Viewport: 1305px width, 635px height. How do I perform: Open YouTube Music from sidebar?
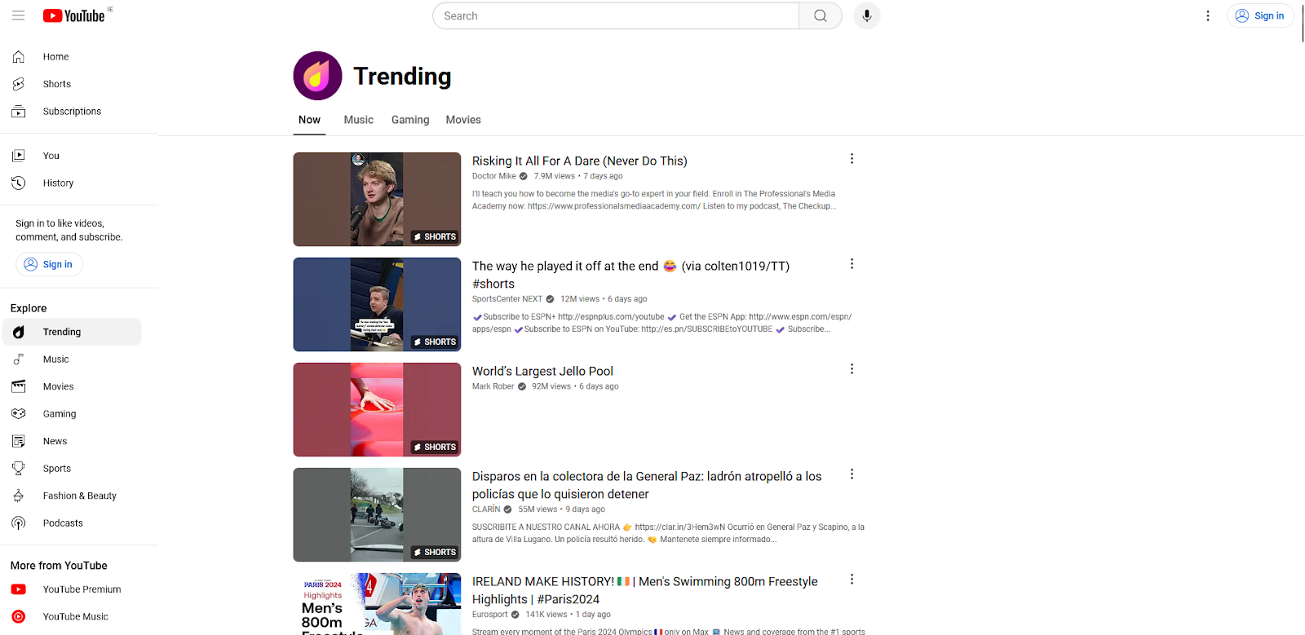[x=75, y=617]
